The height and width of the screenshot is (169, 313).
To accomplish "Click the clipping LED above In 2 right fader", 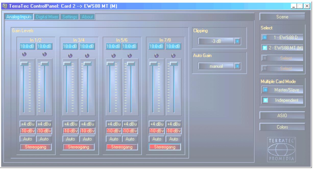I will 44,54.
